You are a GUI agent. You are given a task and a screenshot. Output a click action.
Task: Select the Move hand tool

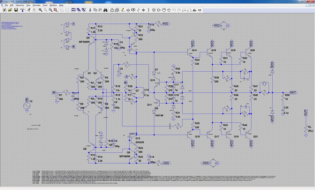point(164,10)
